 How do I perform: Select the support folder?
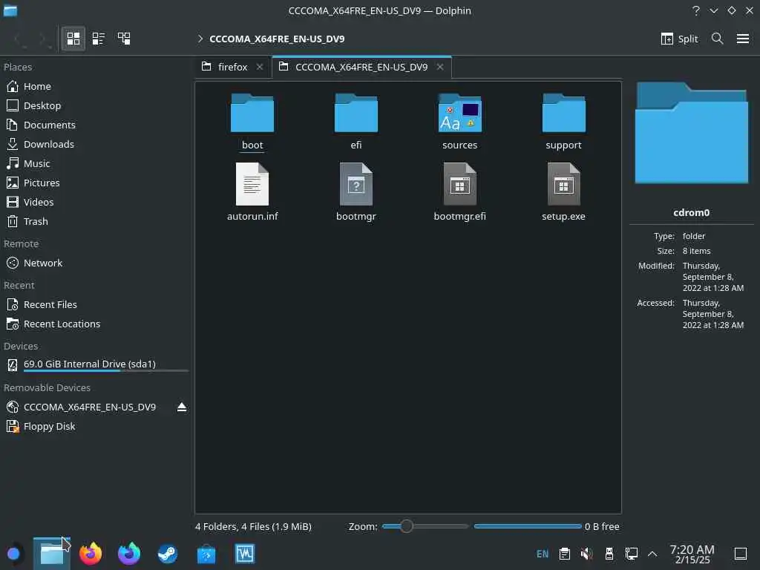(563, 122)
